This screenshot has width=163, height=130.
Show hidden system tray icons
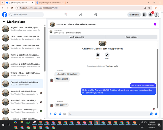click(x=139, y=125)
